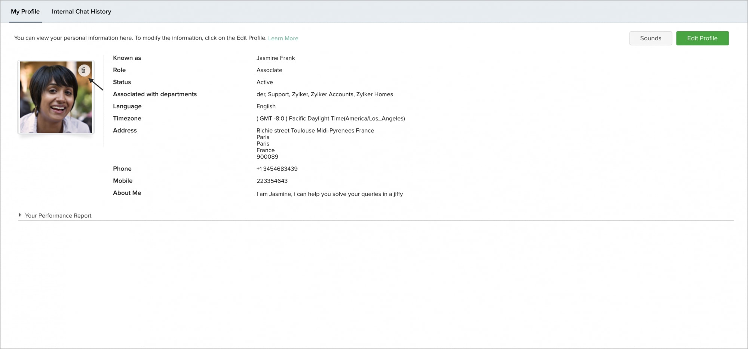Click the phone number +1 3454683439
Image resolution: width=748 pixels, height=349 pixels.
[277, 169]
